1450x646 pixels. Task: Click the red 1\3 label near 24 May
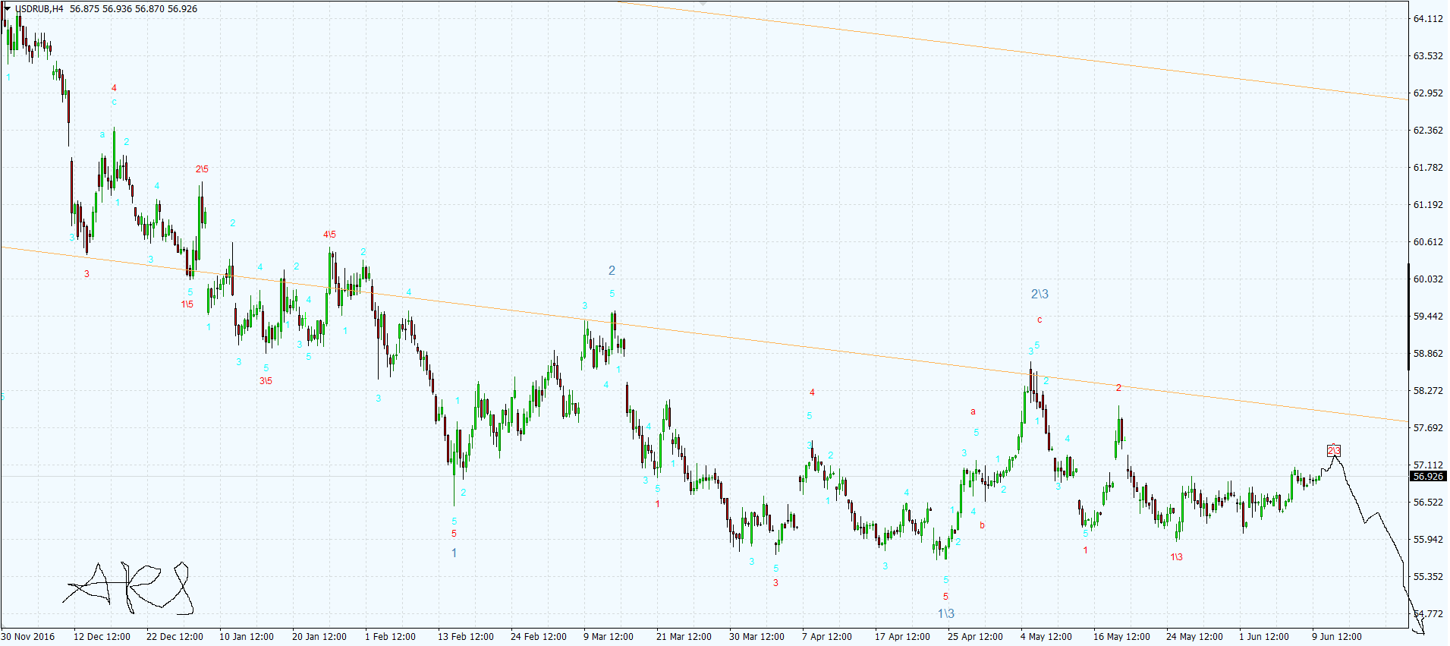[1176, 557]
